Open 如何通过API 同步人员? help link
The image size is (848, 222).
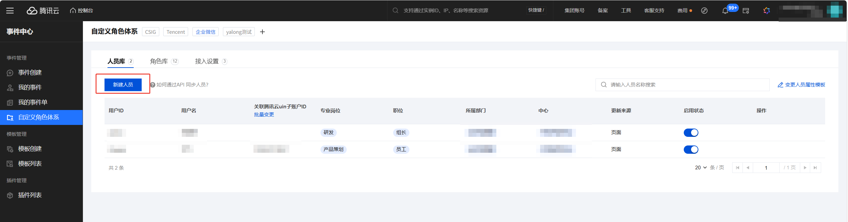[182, 85]
